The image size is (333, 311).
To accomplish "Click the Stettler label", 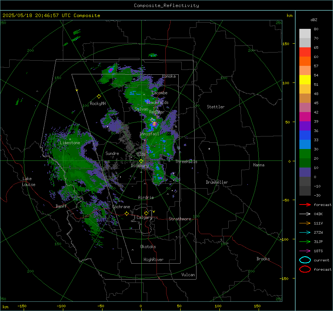I will 216,107.
